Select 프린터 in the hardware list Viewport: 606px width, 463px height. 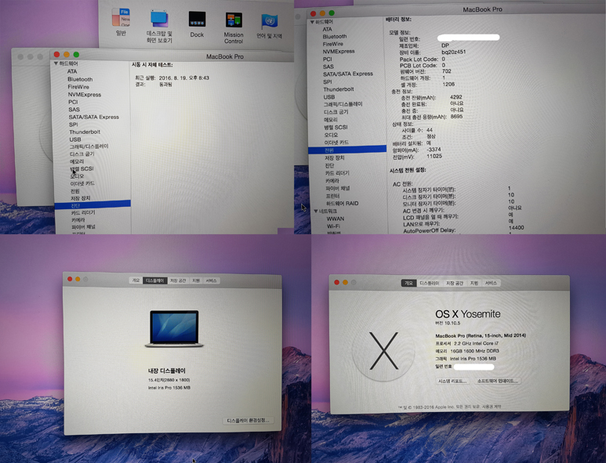click(332, 196)
